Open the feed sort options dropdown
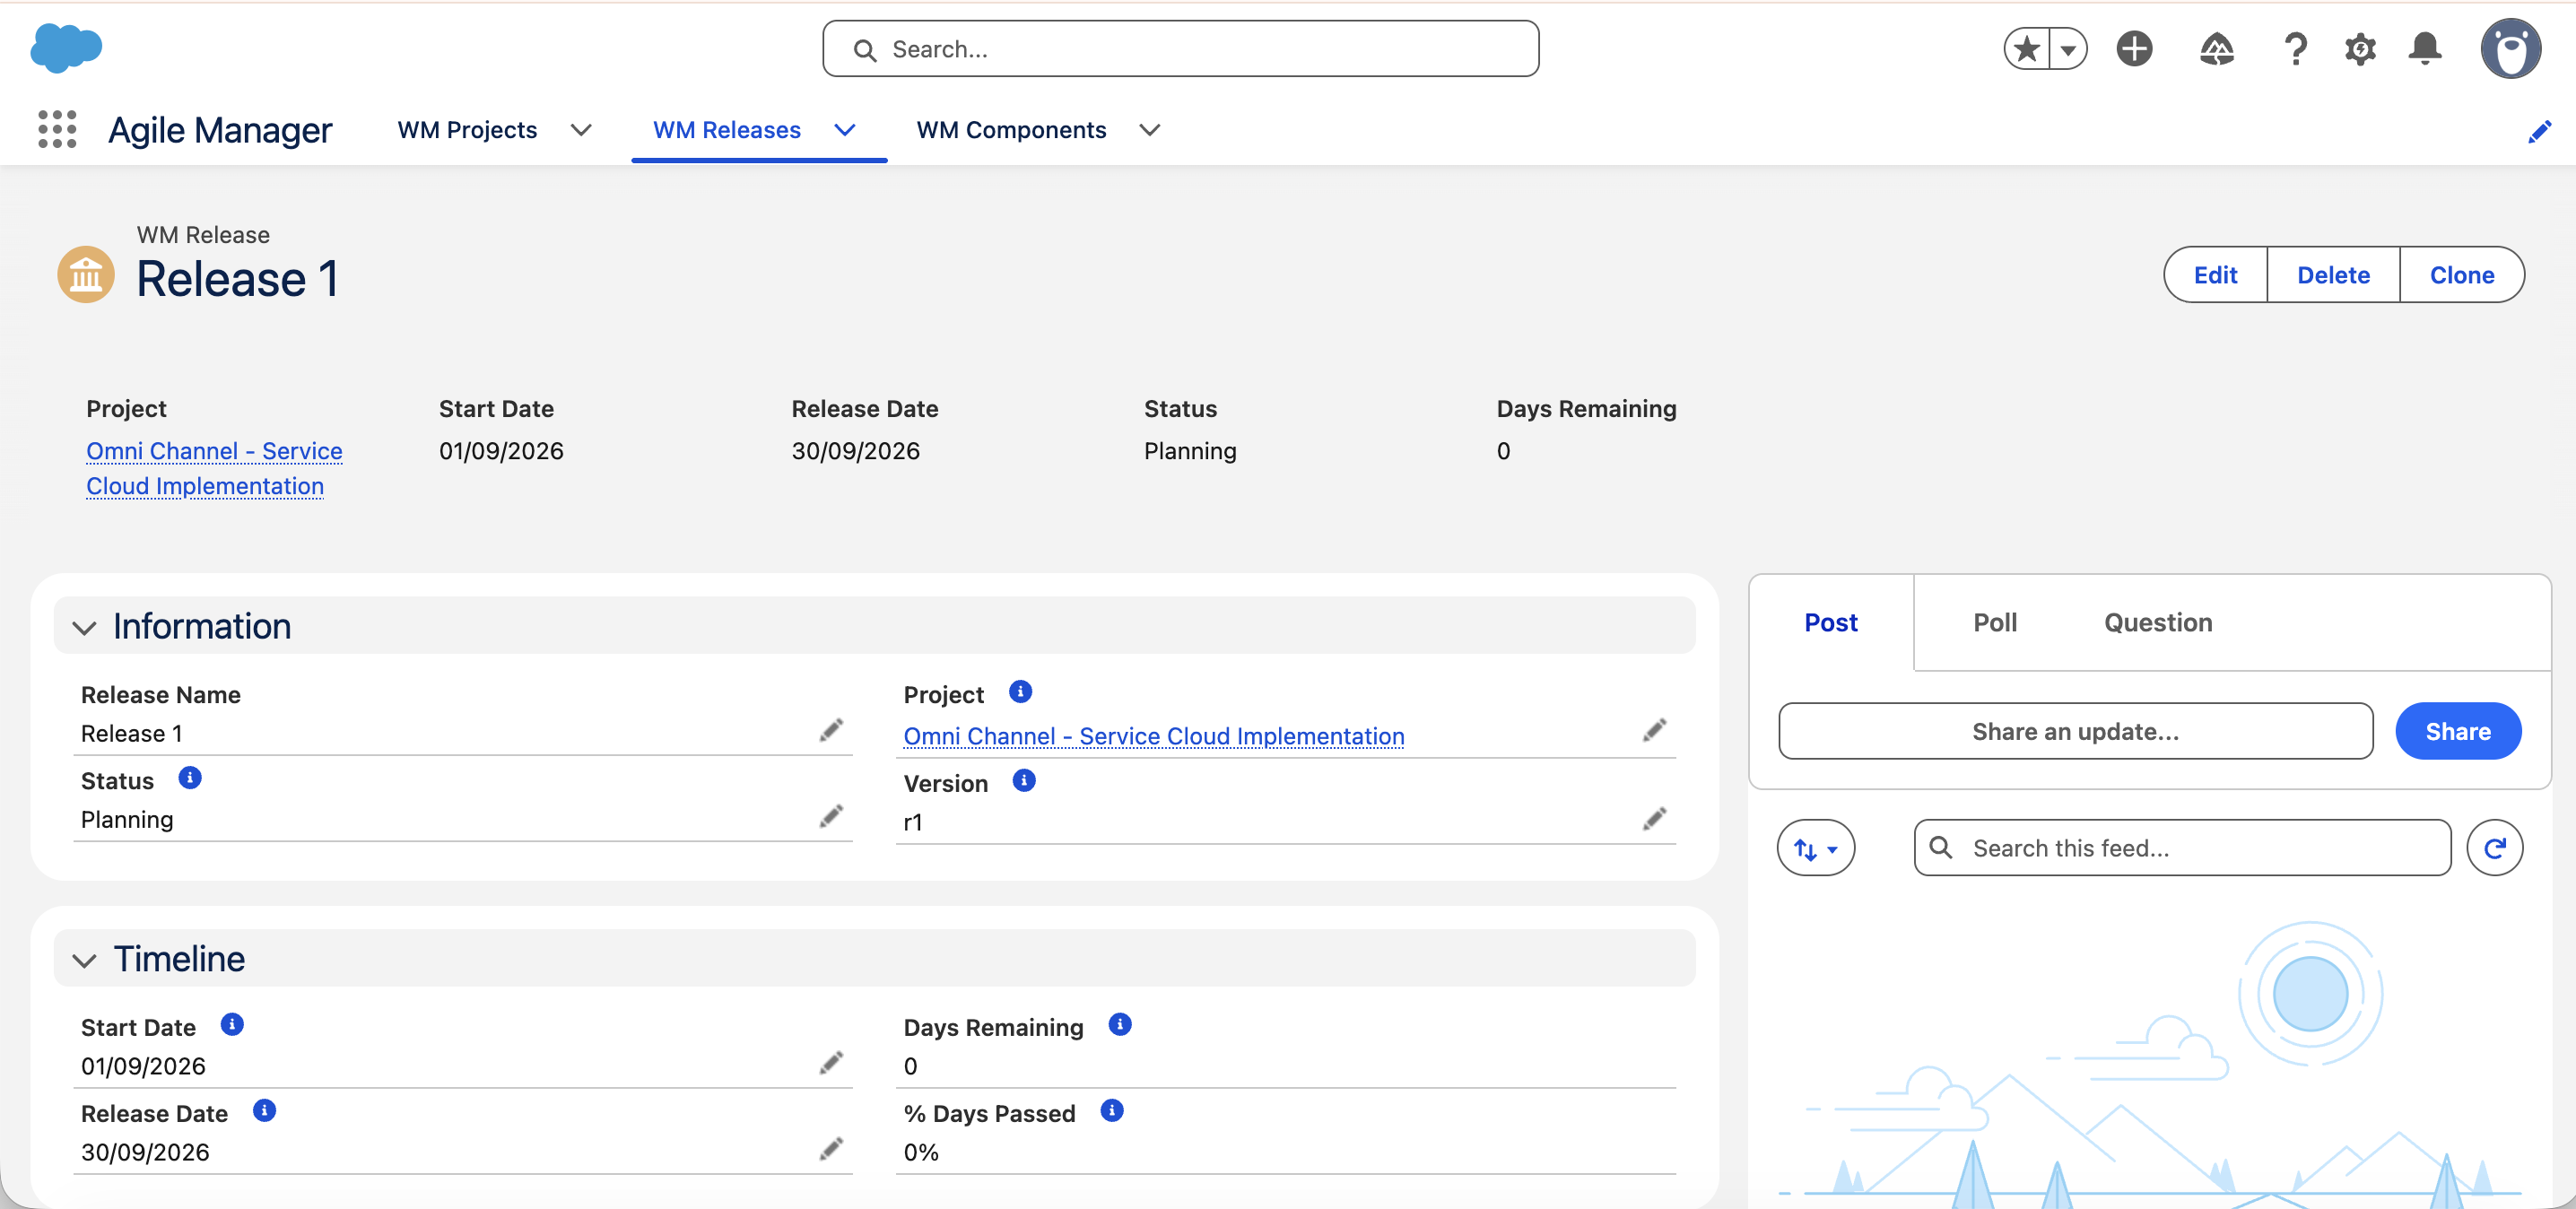The image size is (2576, 1209). 1815,848
